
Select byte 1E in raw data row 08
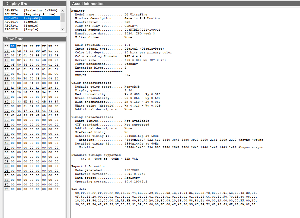click(13, 51)
